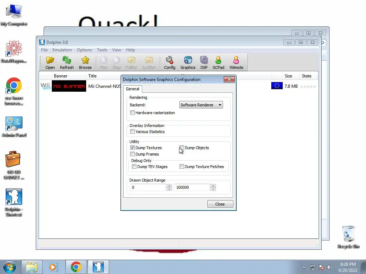The height and width of the screenshot is (274, 366).
Task: Click the five-star rating in the State column
Action: [x=308, y=86]
